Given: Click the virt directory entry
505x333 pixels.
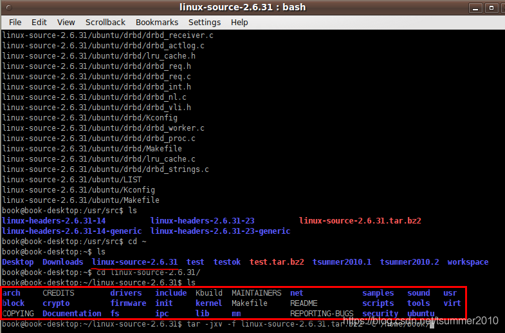Looking at the screenshot, I should point(452,303).
